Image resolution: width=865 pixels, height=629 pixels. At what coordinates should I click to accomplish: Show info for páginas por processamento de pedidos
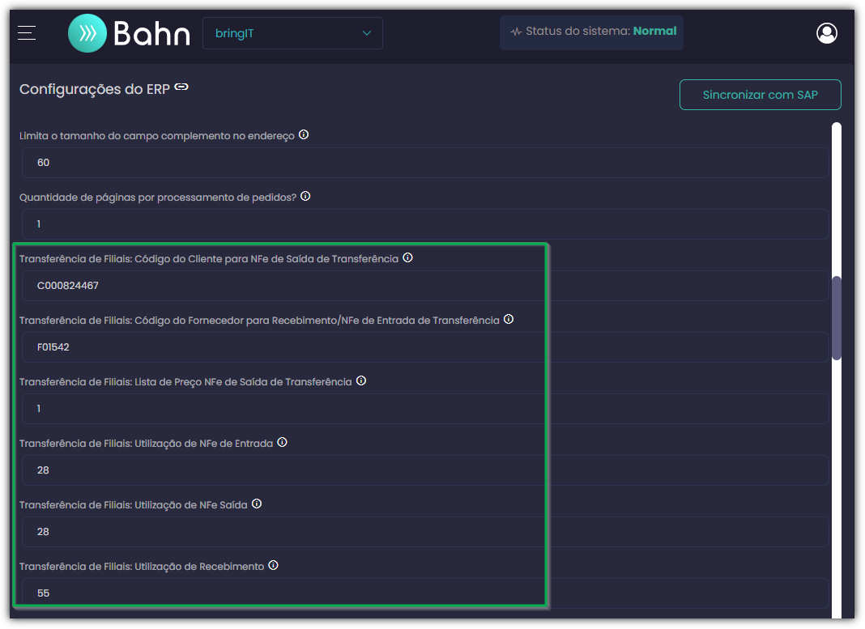(x=305, y=196)
